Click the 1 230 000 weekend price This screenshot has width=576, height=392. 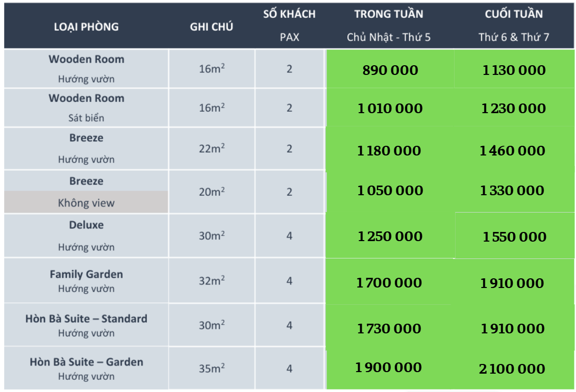click(x=513, y=108)
